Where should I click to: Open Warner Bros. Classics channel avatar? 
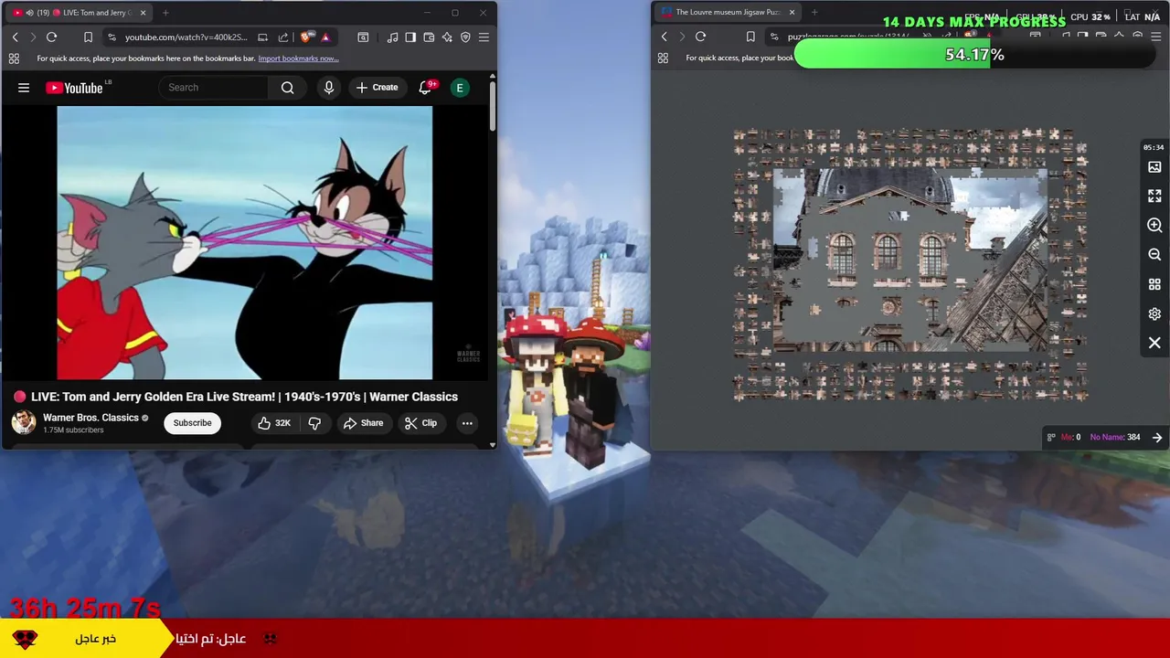coord(24,422)
